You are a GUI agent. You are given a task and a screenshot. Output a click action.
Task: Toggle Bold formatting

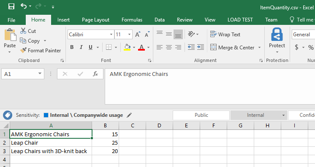click(72, 47)
